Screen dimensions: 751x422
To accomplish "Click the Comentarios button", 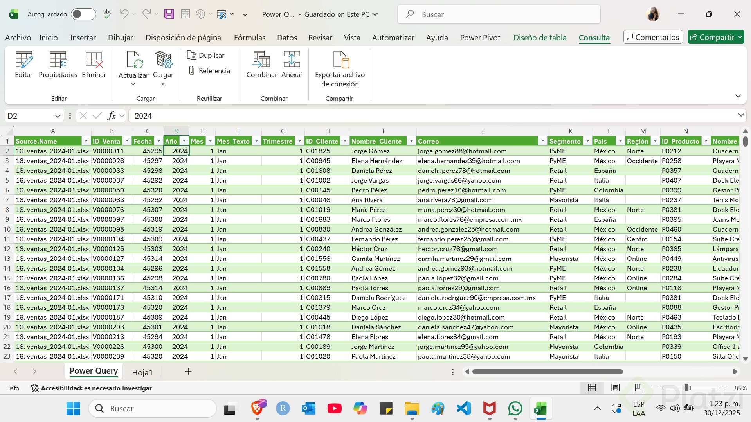I will 653,37.
